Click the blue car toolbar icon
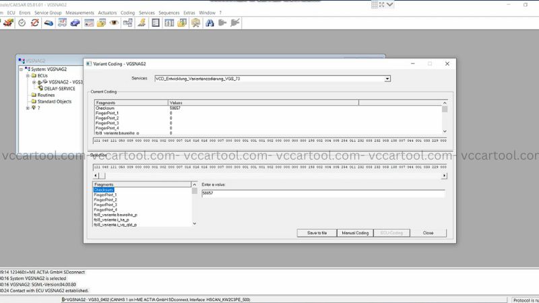This screenshot has width=539, height=303. coord(75,23)
